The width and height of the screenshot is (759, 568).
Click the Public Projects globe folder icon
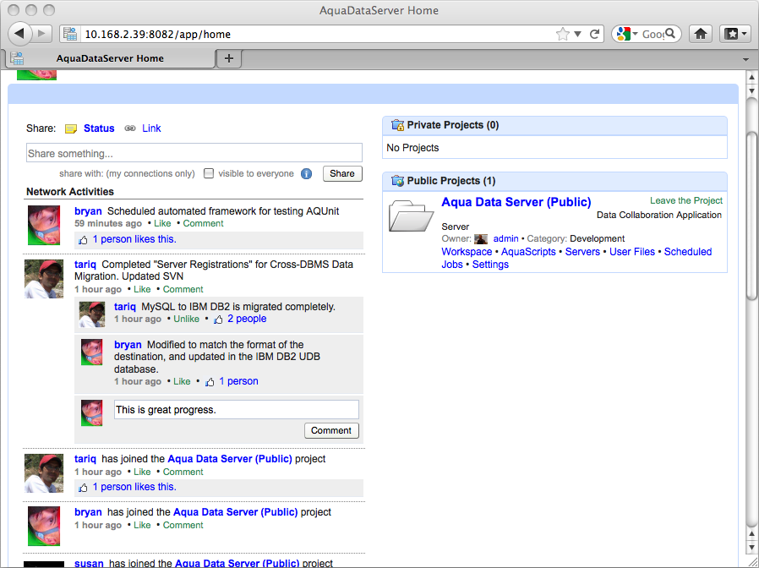(397, 181)
